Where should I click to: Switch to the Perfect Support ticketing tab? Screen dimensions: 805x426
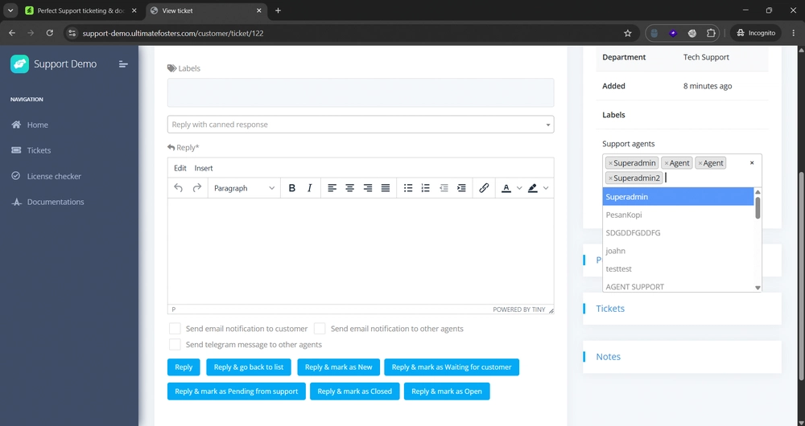point(82,10)
